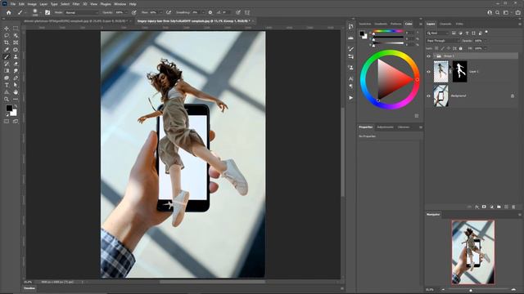
Task: Click the foreground color swatch in toolbox
Action: (x=9, y=108)
